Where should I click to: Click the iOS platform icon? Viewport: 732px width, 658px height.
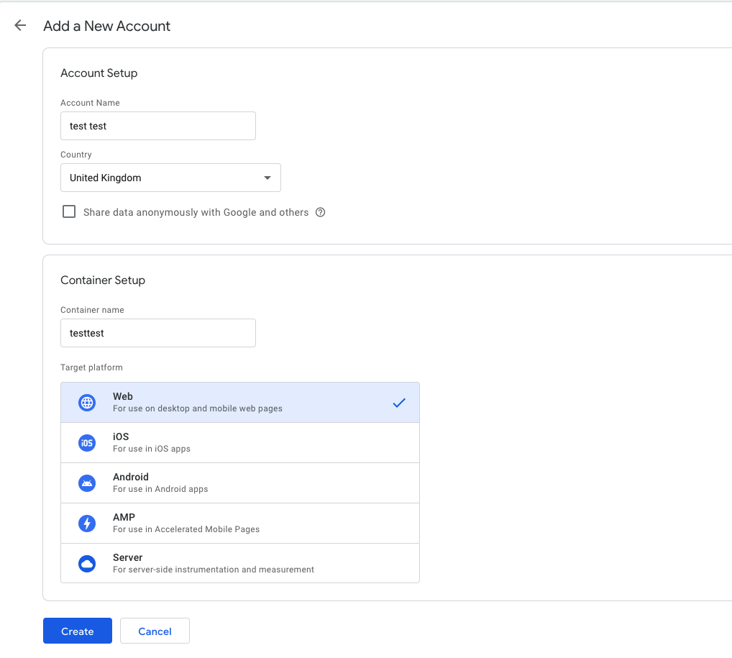pyautogui.click(x=87, y=443)
